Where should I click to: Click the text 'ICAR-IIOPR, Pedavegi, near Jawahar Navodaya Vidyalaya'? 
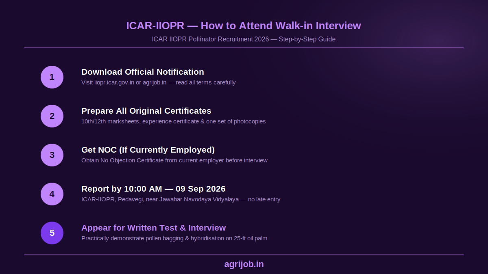click(160, 199)
